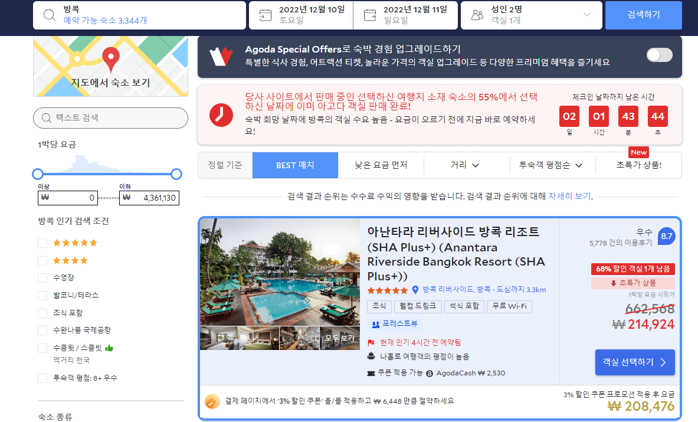Open the 투숙객 평점순 sort dropdown
The height and width of the screenshot is (422, 698).
coord(551,165)
